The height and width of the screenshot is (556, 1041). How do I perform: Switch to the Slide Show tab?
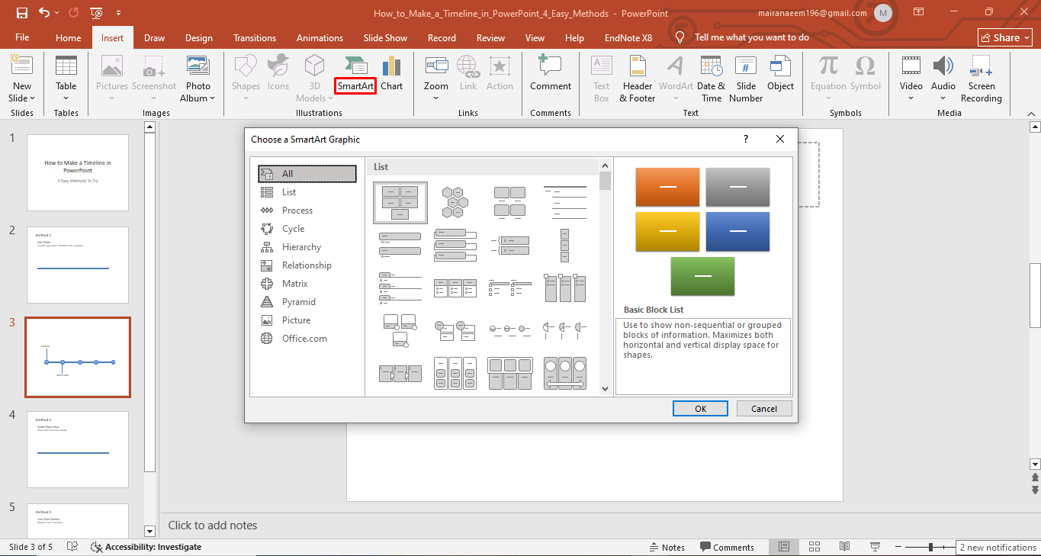click(x=385, y=37)
